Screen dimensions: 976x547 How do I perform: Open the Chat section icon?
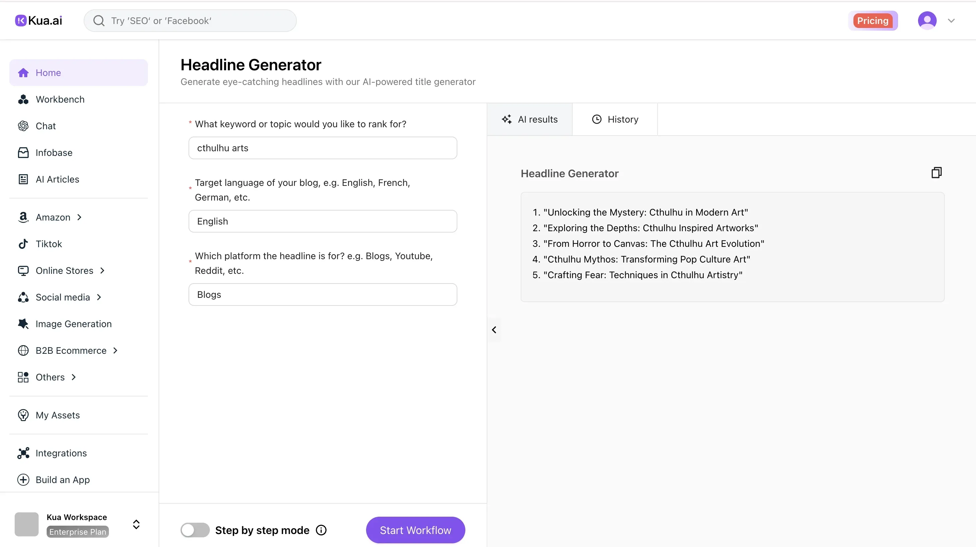coord(23,126)
